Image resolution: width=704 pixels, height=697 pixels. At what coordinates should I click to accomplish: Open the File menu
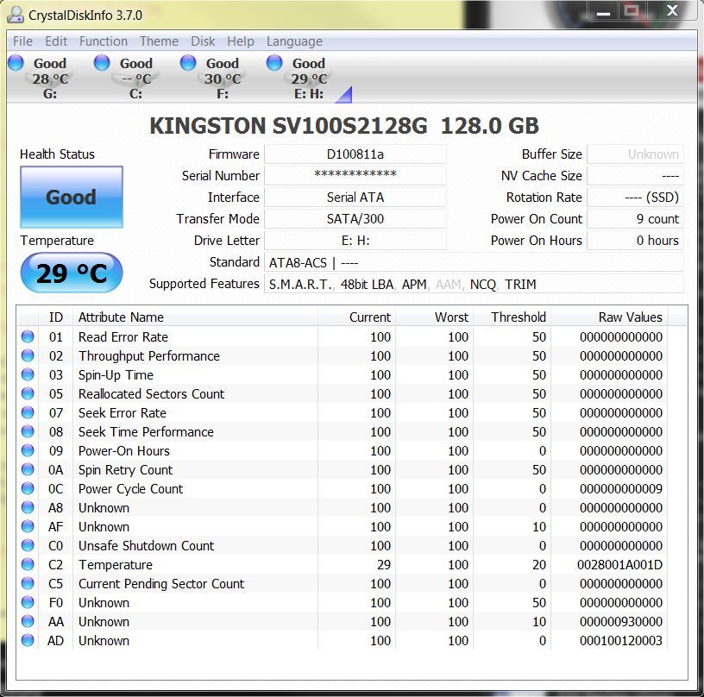click(22, 41)
